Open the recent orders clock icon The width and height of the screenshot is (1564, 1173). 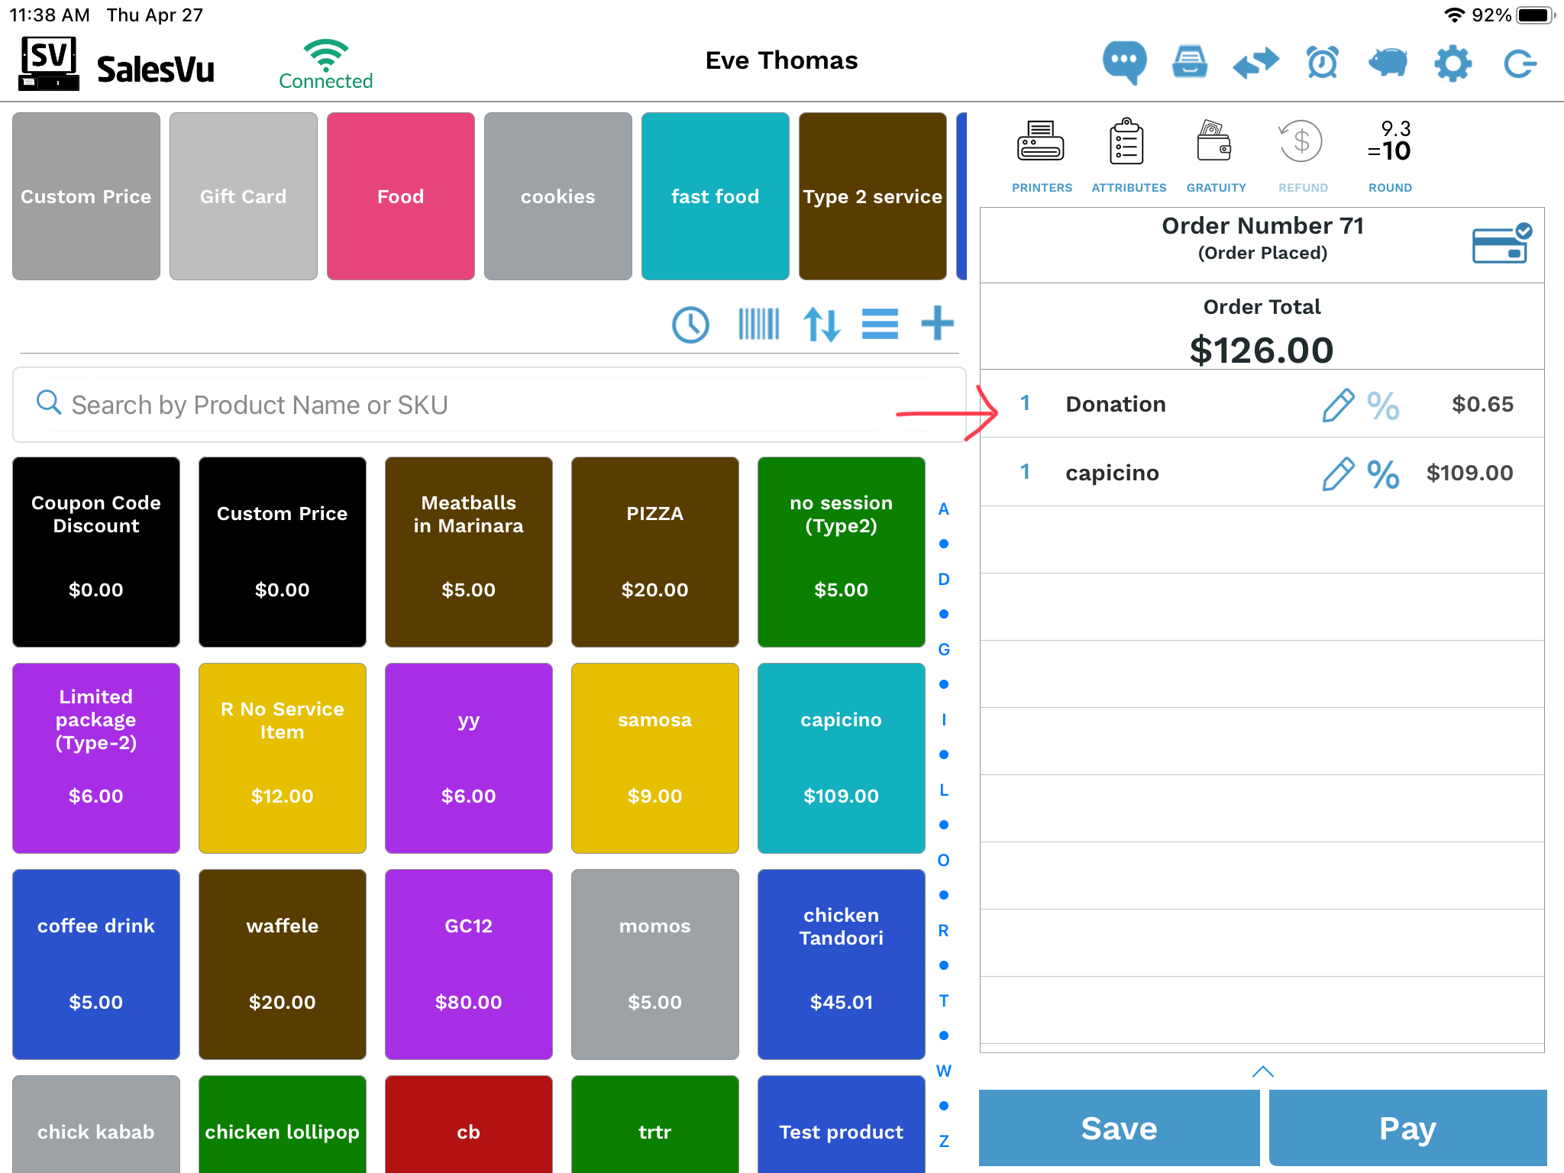tap(690, 325)
